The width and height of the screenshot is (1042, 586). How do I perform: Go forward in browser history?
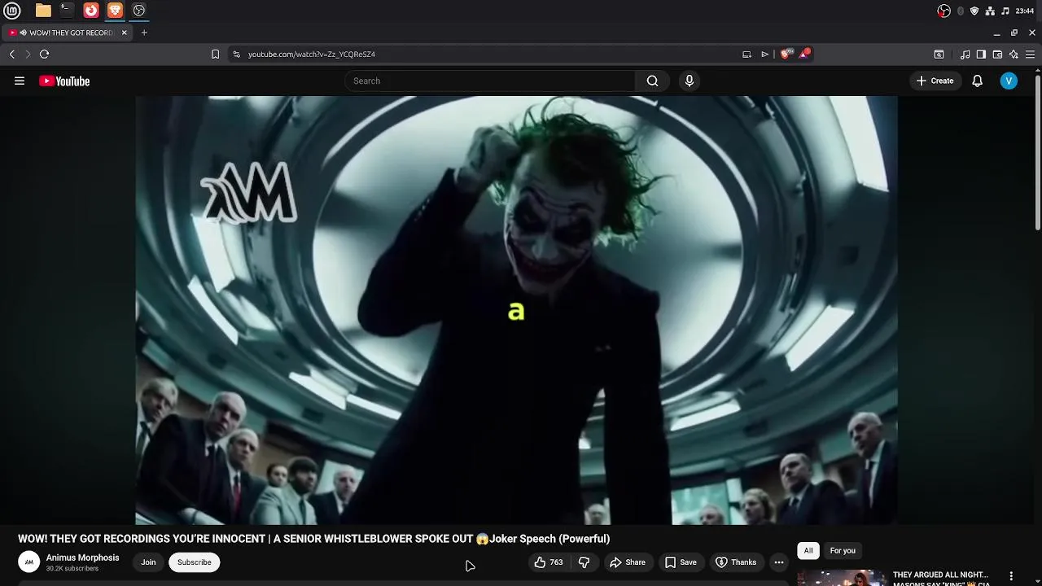tap(28, 55)
